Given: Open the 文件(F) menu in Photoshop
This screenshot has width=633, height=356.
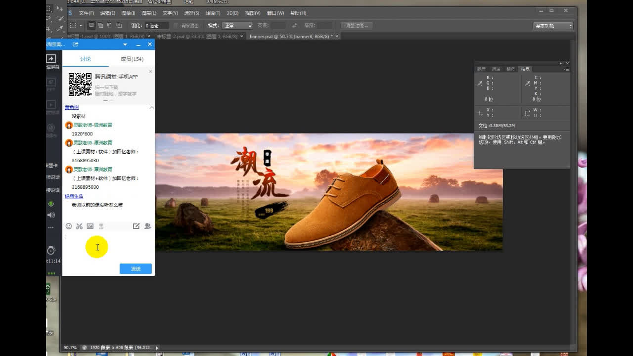Looking at the screenshot, I should pos(87,13).
